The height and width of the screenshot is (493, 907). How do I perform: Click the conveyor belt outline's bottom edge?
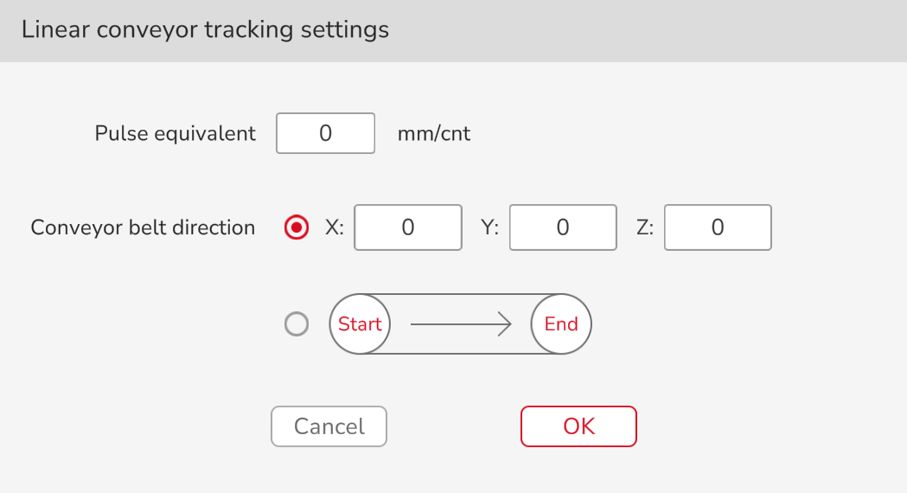click(460, 354)
